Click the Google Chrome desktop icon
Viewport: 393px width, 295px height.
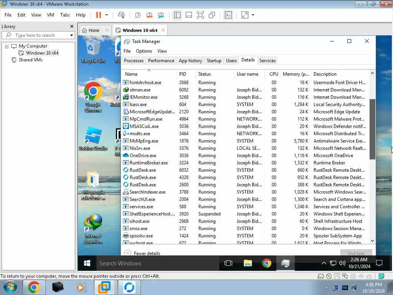(x=93, y=97)
